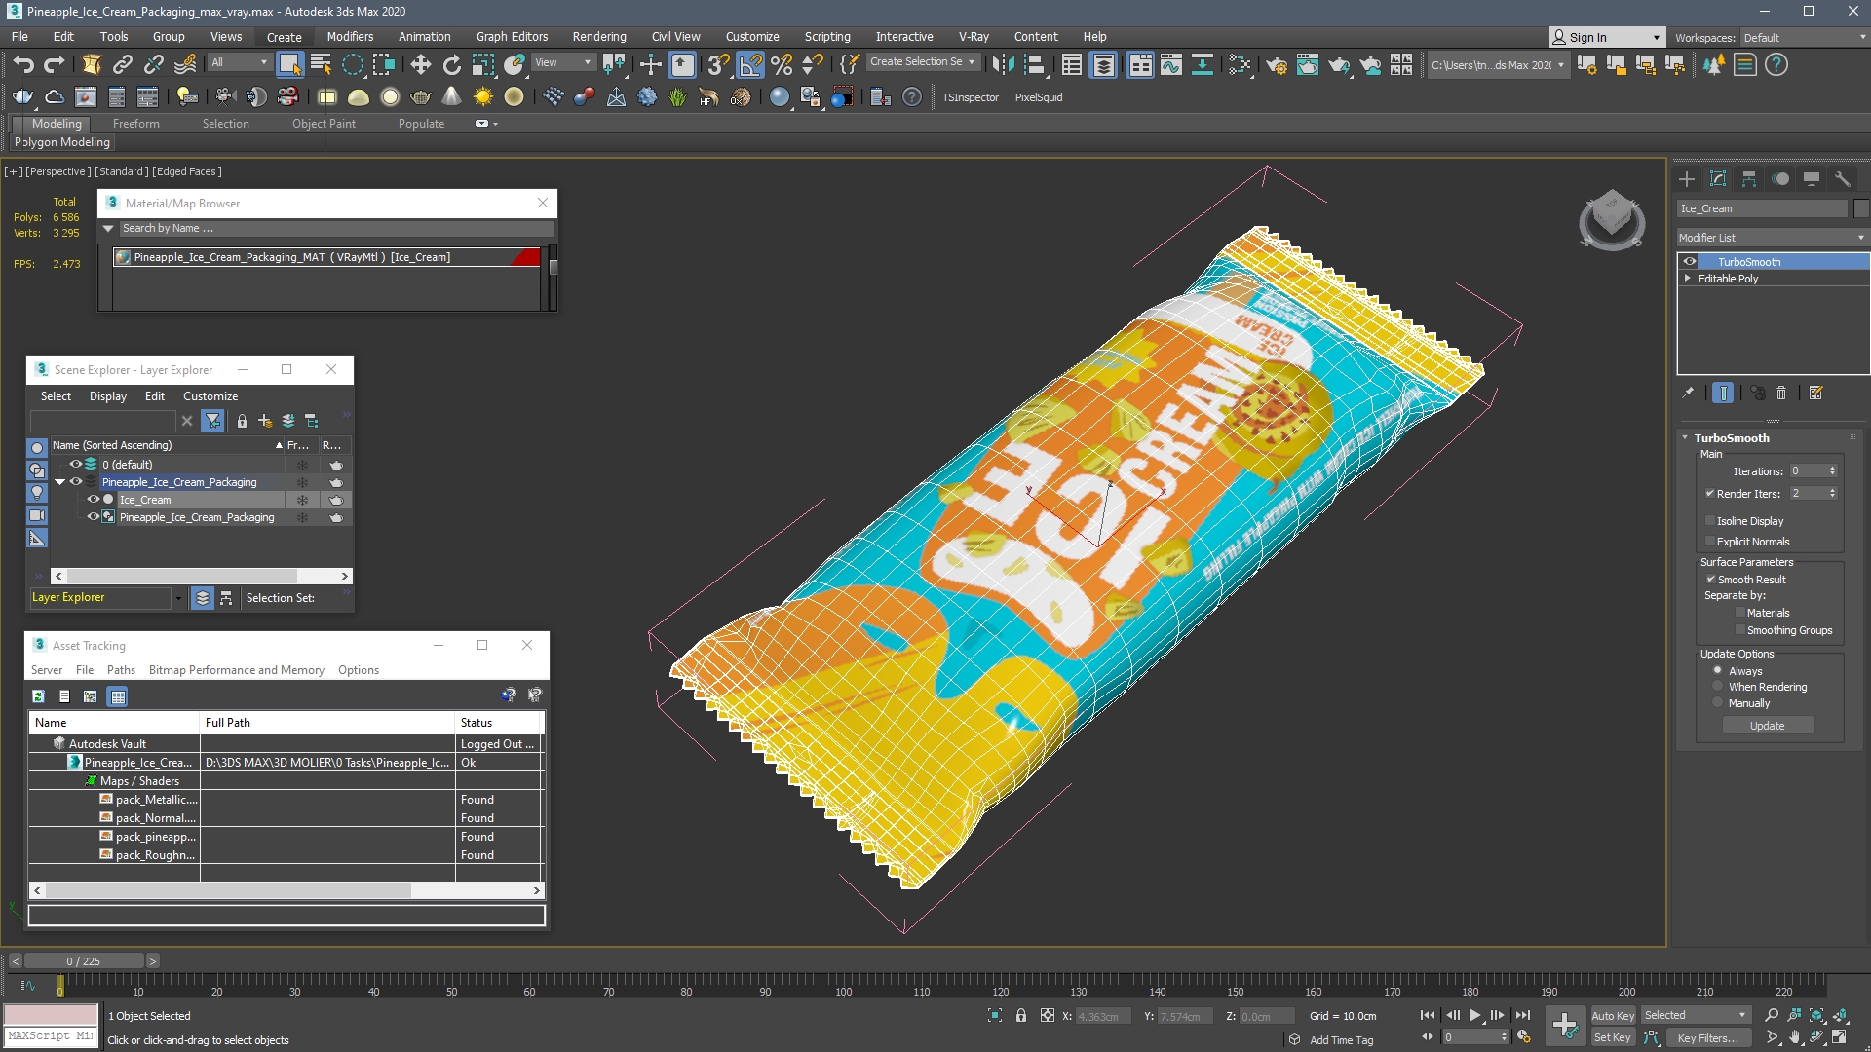1871x1052 pixels.
Task: Click the Redo arrow icon
Action: coord(55,65)
